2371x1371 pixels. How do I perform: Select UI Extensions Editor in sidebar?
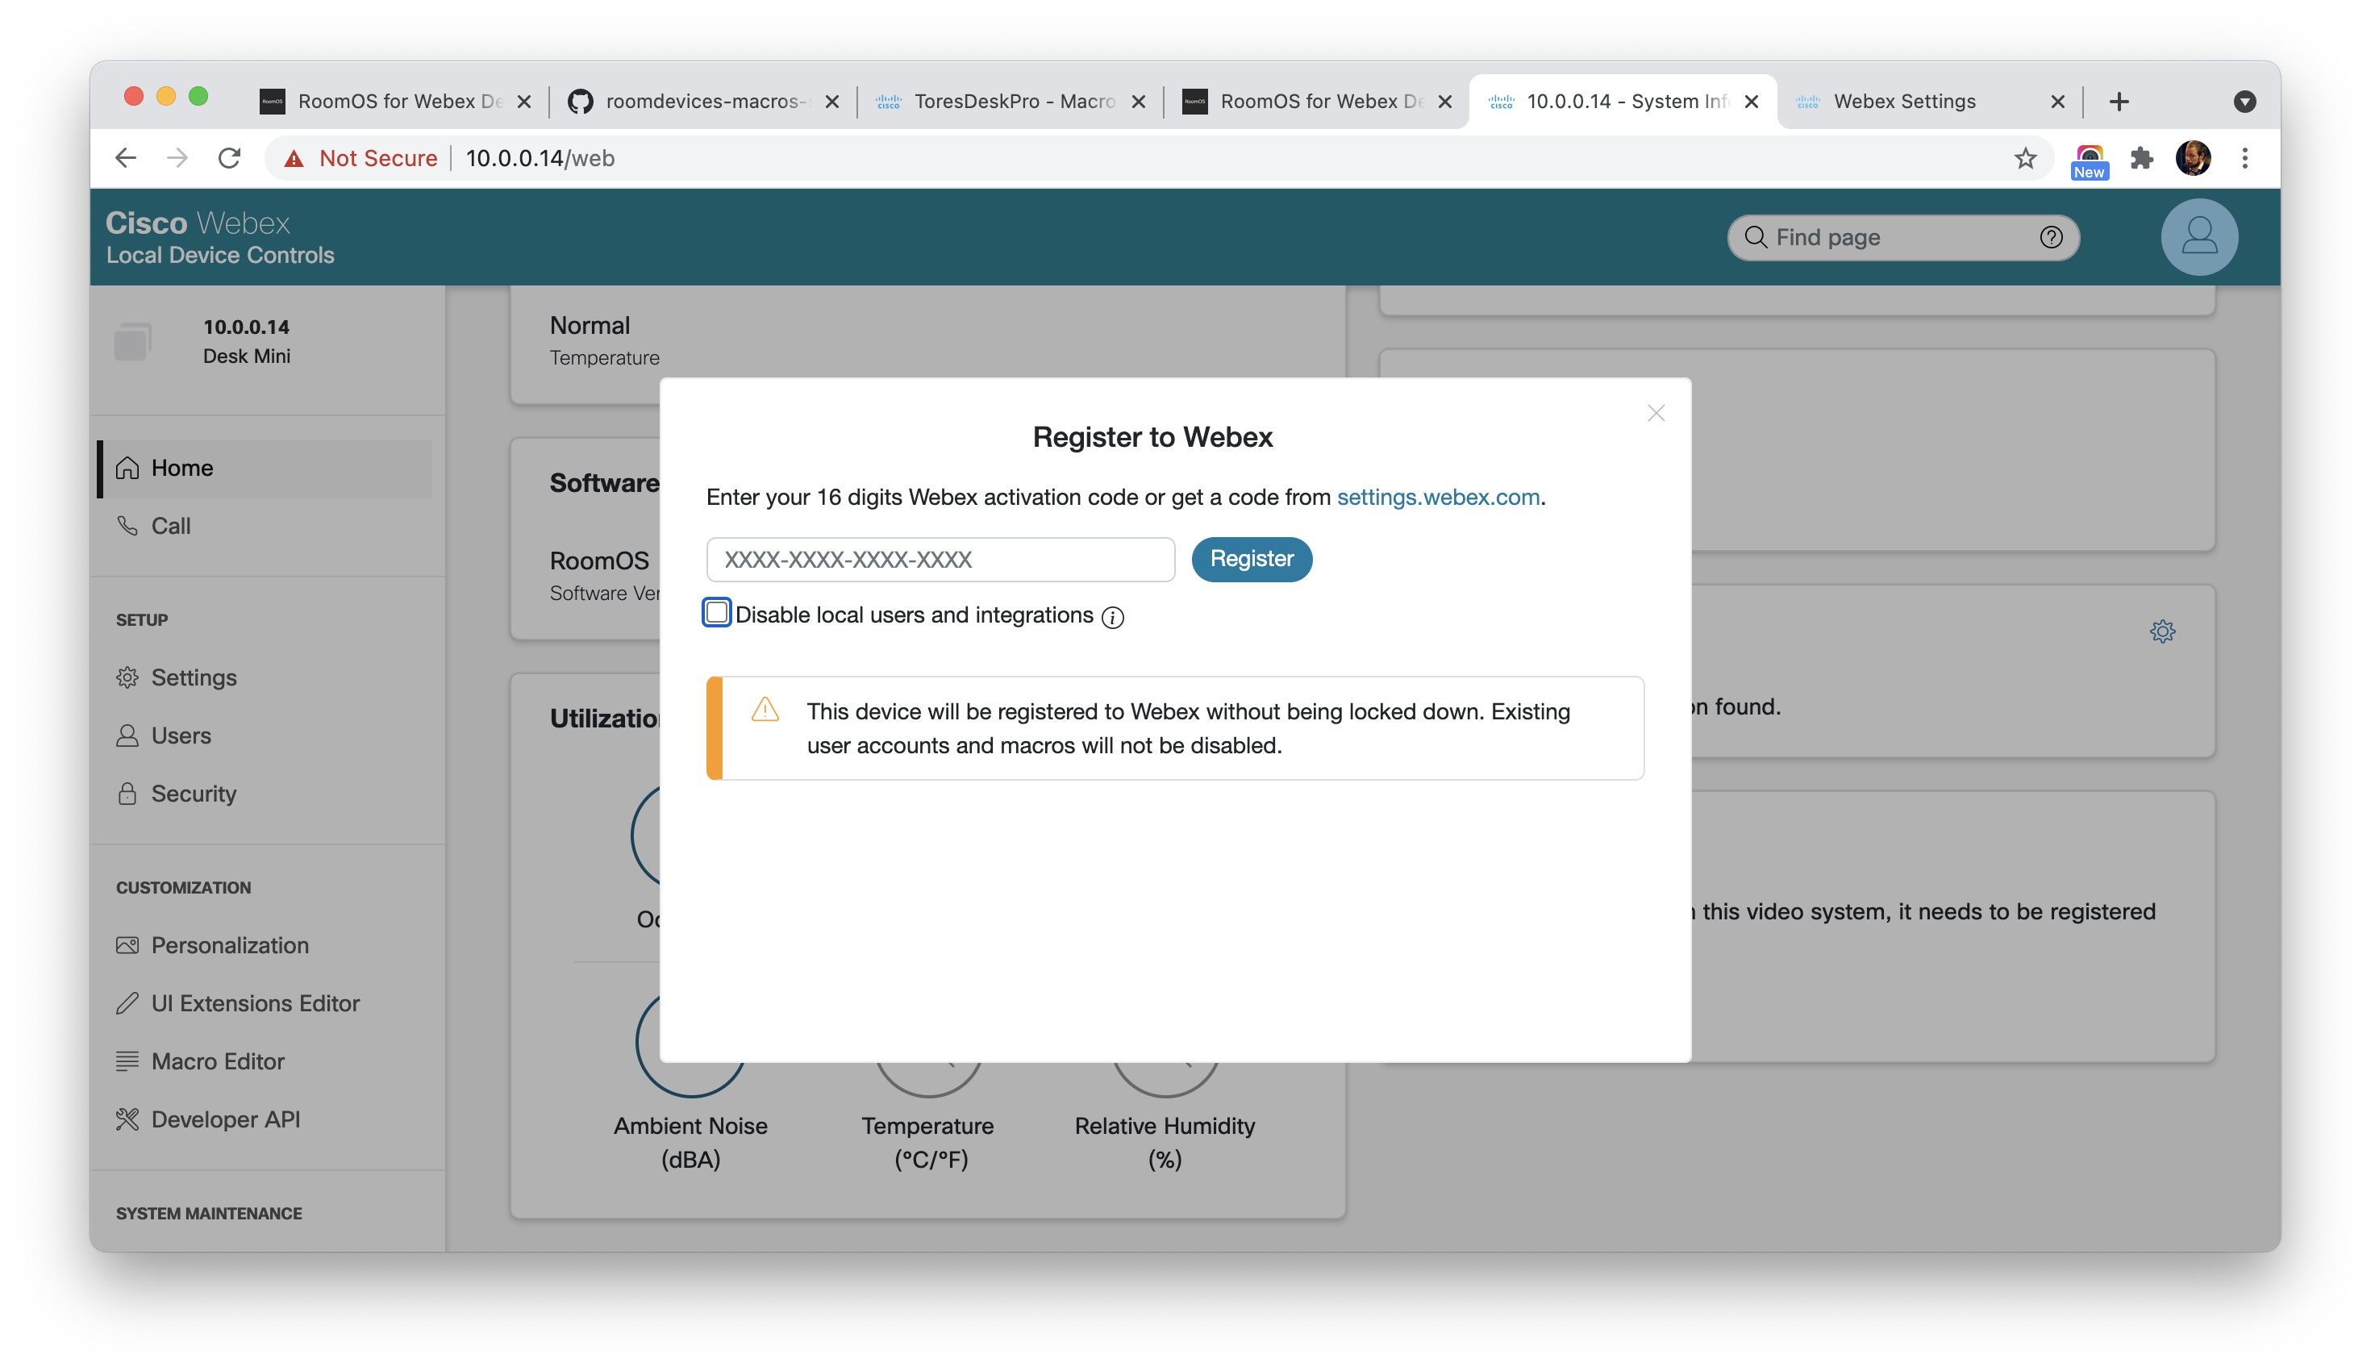click(x=255, y=1003)
